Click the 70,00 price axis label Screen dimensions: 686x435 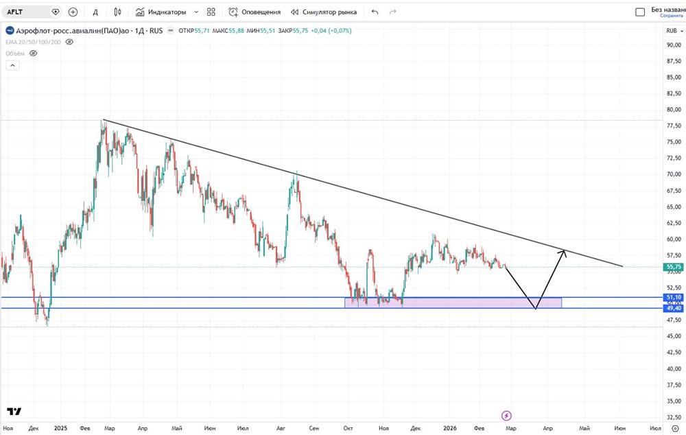(674, 174)
